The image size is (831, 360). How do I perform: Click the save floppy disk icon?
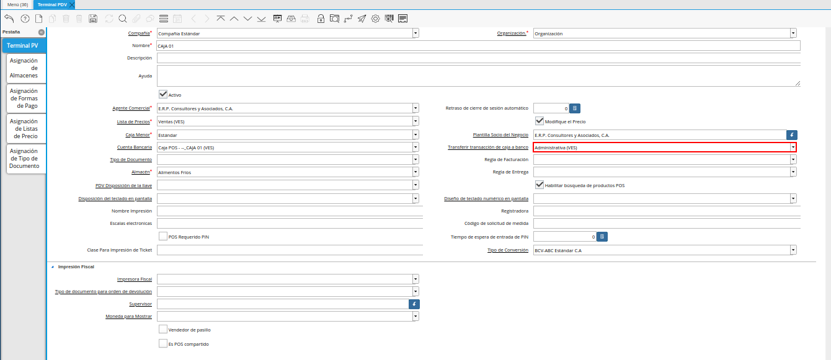[93, 19]
